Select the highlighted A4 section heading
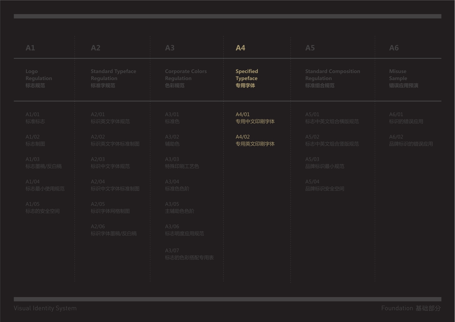The width and height of the screenshot is (455, 322). pos(240,48)
